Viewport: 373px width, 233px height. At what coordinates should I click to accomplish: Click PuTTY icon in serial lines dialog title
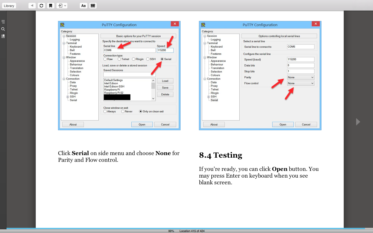(203, 25)
